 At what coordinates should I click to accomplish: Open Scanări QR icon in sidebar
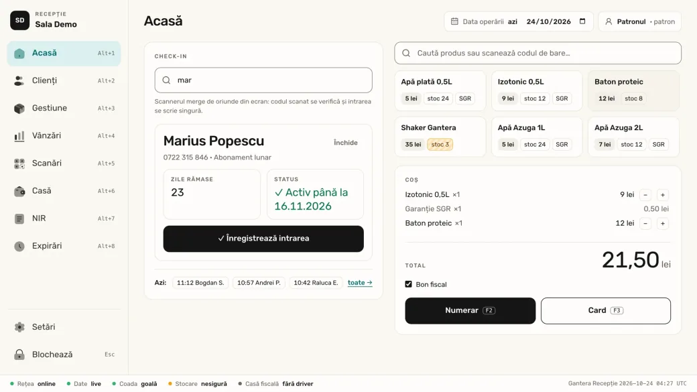19,163
